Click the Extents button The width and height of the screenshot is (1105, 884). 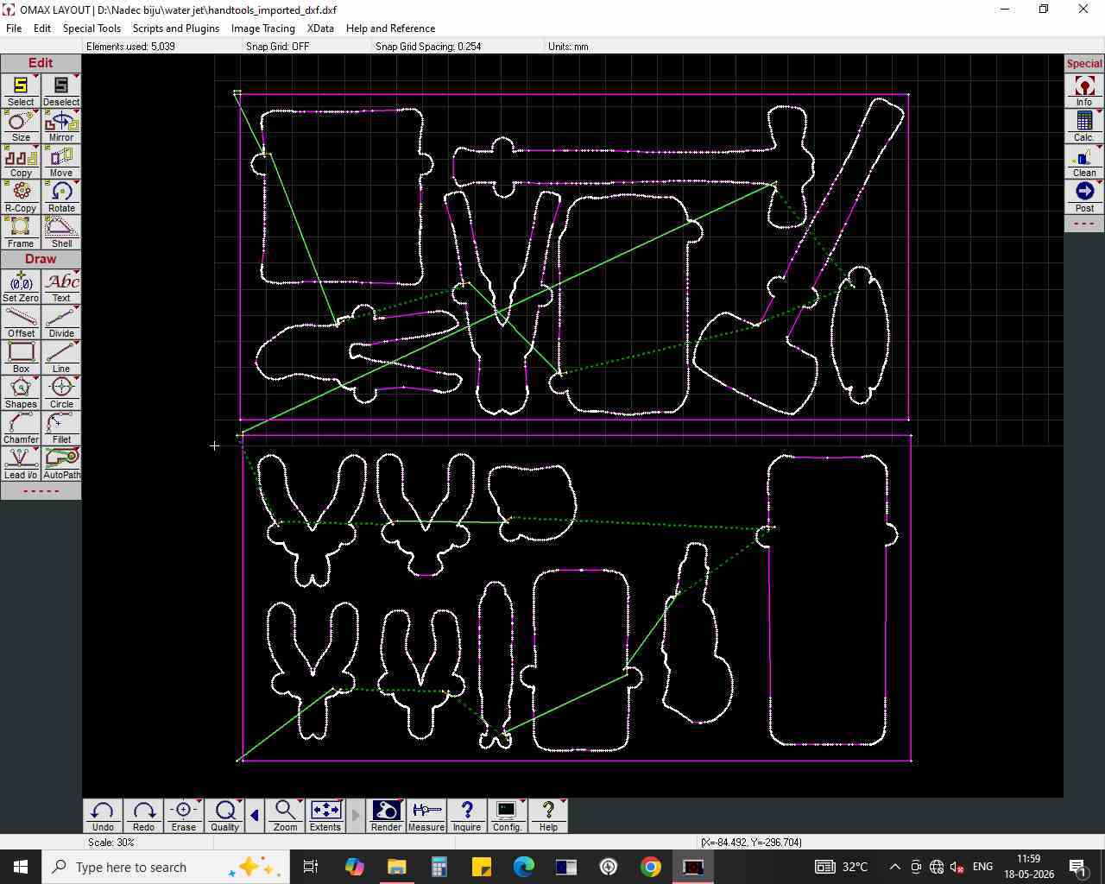325,816
